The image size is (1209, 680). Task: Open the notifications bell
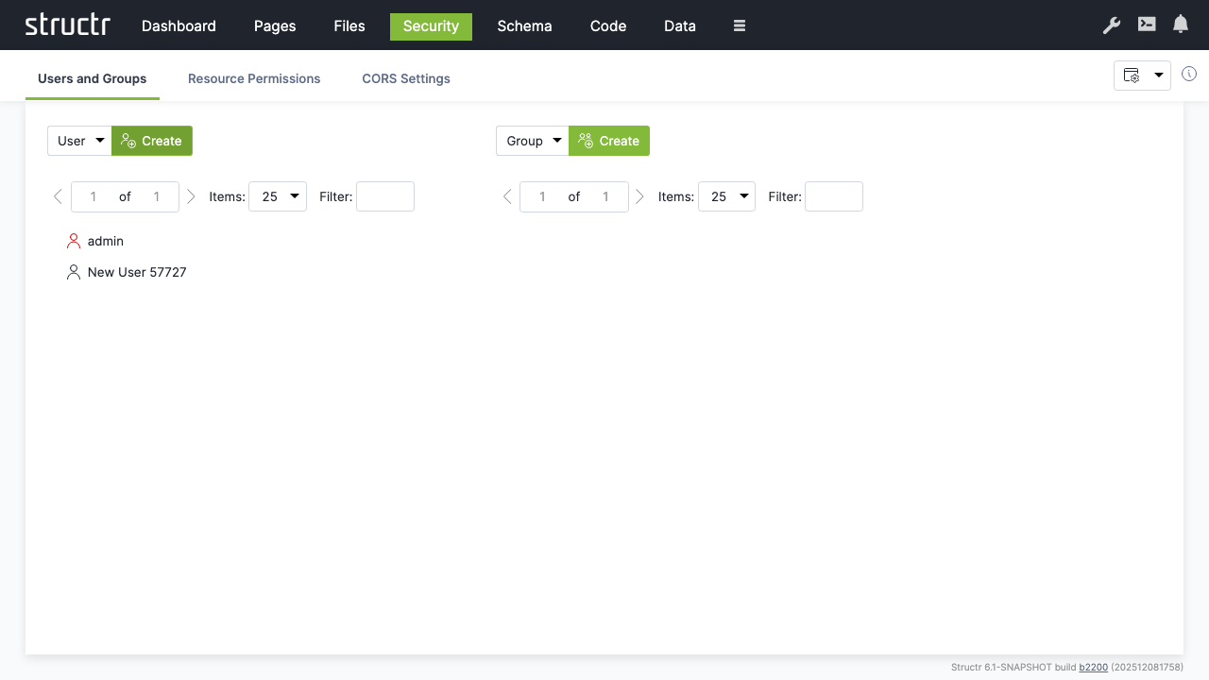[x=1180, y=25]
